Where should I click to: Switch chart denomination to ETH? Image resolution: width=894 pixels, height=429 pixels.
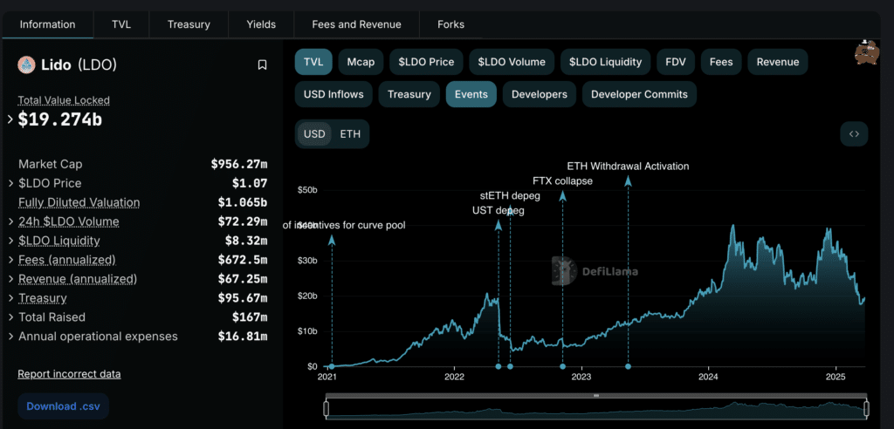tap(350, 134)
